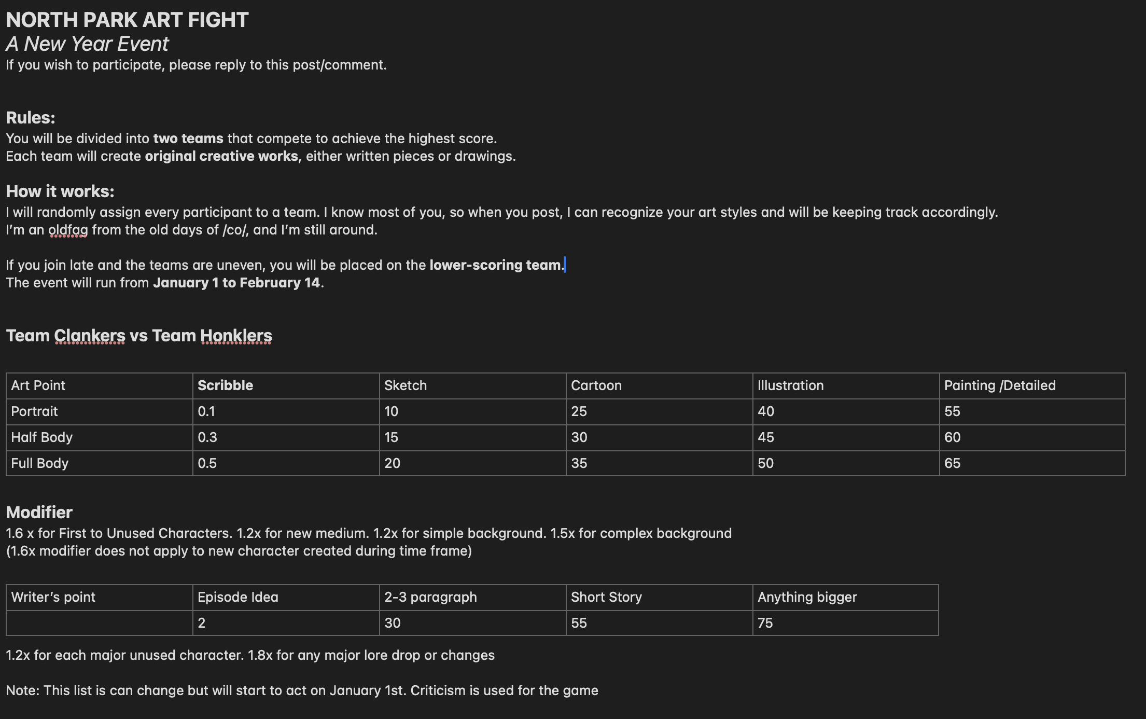1146x719 pixels.
Task: Click the Painting /Detailed header cell
Action: point(999,385)
